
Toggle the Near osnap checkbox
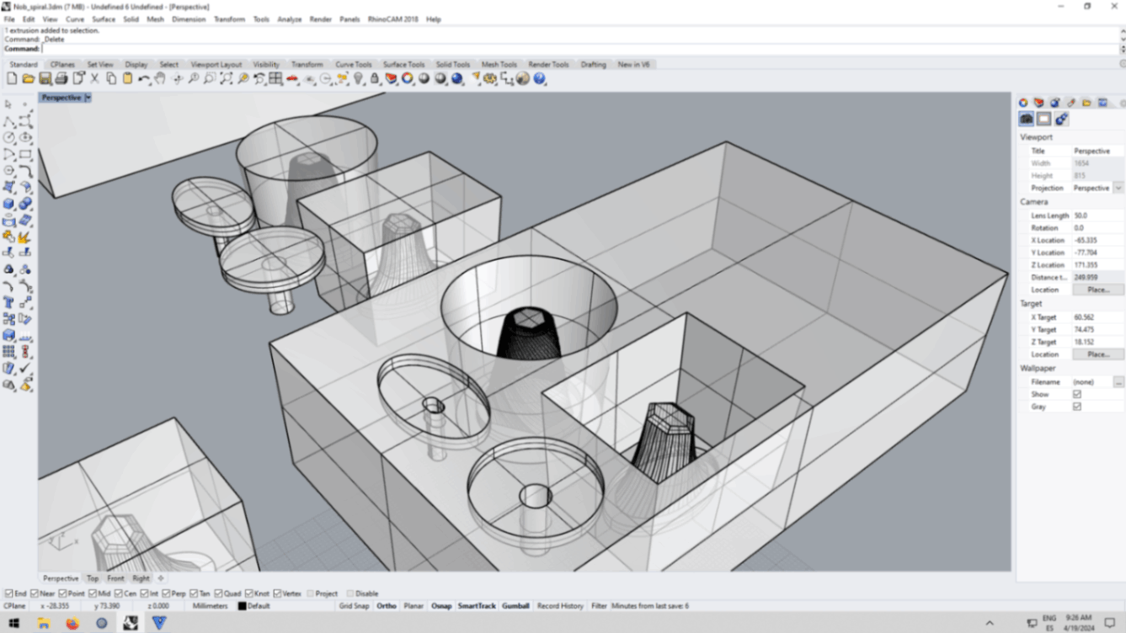(x=33, y=593)
